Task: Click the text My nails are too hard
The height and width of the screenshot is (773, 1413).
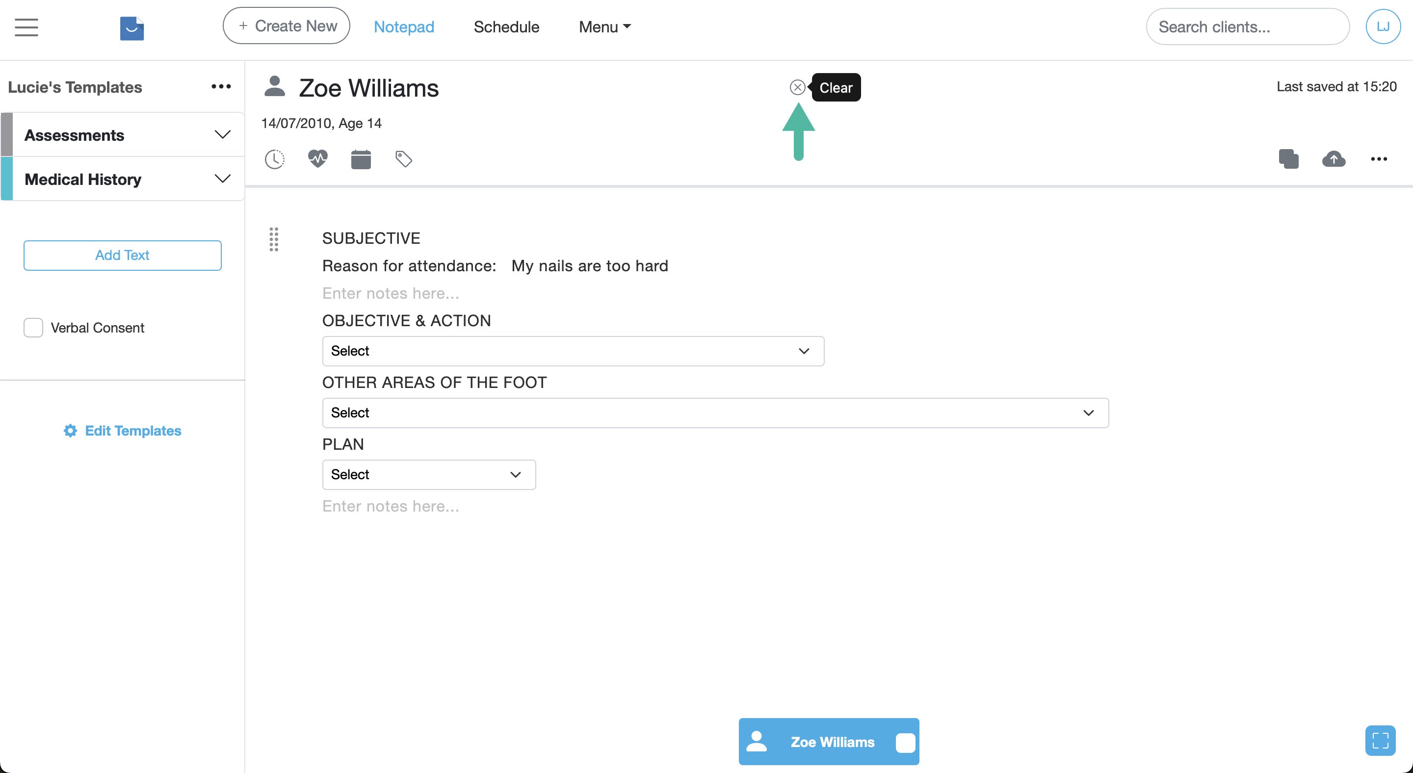Action: point(590,266)
